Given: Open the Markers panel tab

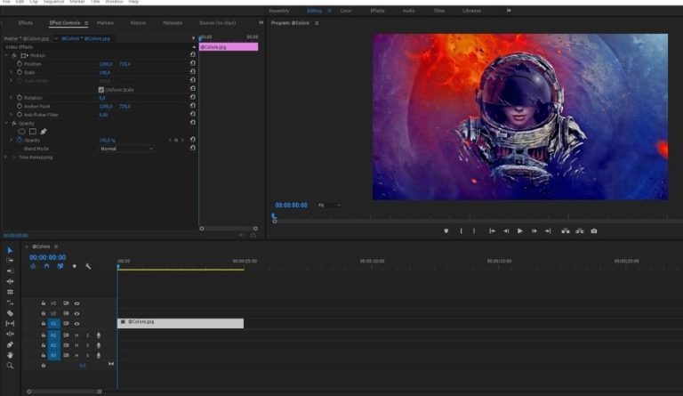Looking at the screenshot, I should click(105, 22).
